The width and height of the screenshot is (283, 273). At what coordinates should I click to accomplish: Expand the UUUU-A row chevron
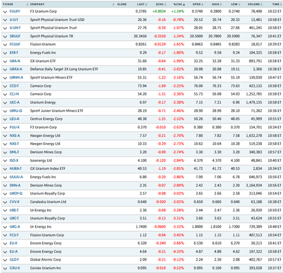5,177
